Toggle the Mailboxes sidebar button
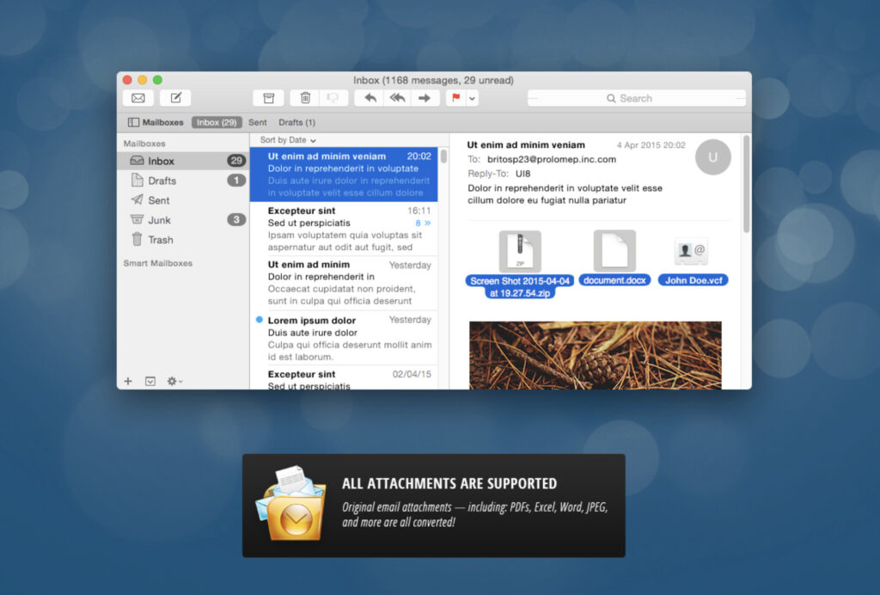Viewport: 880px width, 595px height. pyautogui.click(x=156, y=122)
